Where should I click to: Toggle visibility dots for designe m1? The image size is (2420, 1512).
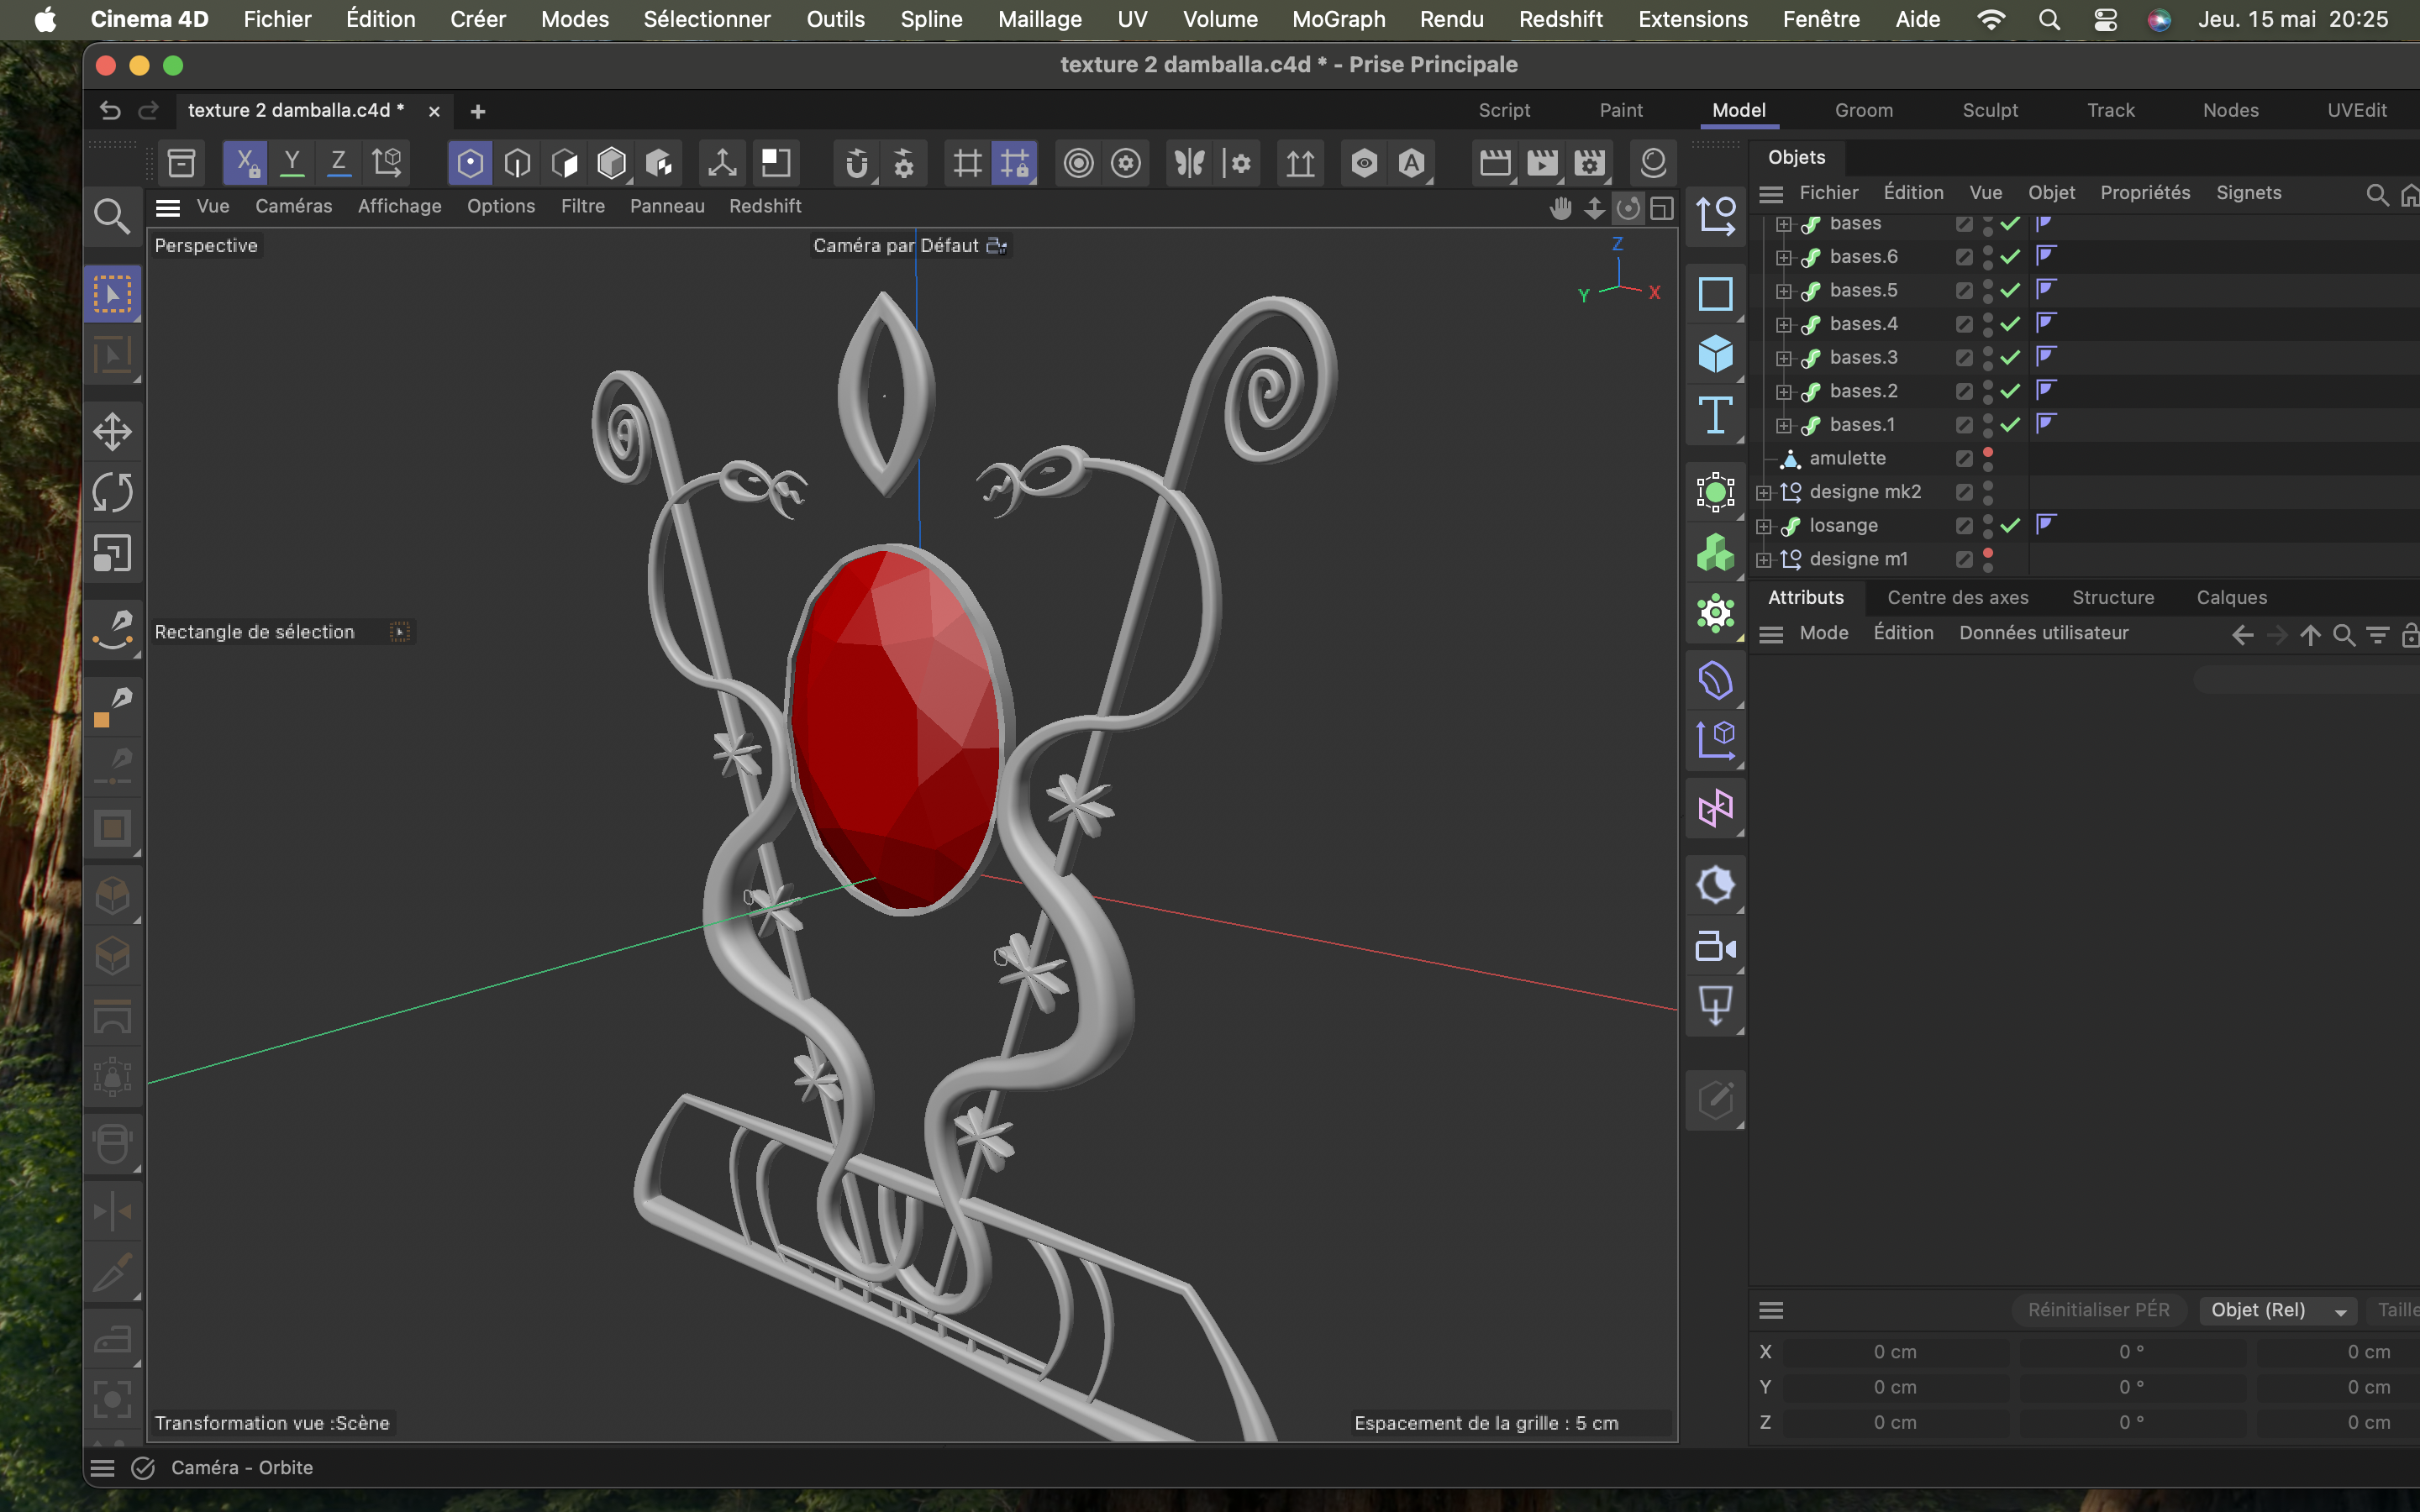point(1988,559)
